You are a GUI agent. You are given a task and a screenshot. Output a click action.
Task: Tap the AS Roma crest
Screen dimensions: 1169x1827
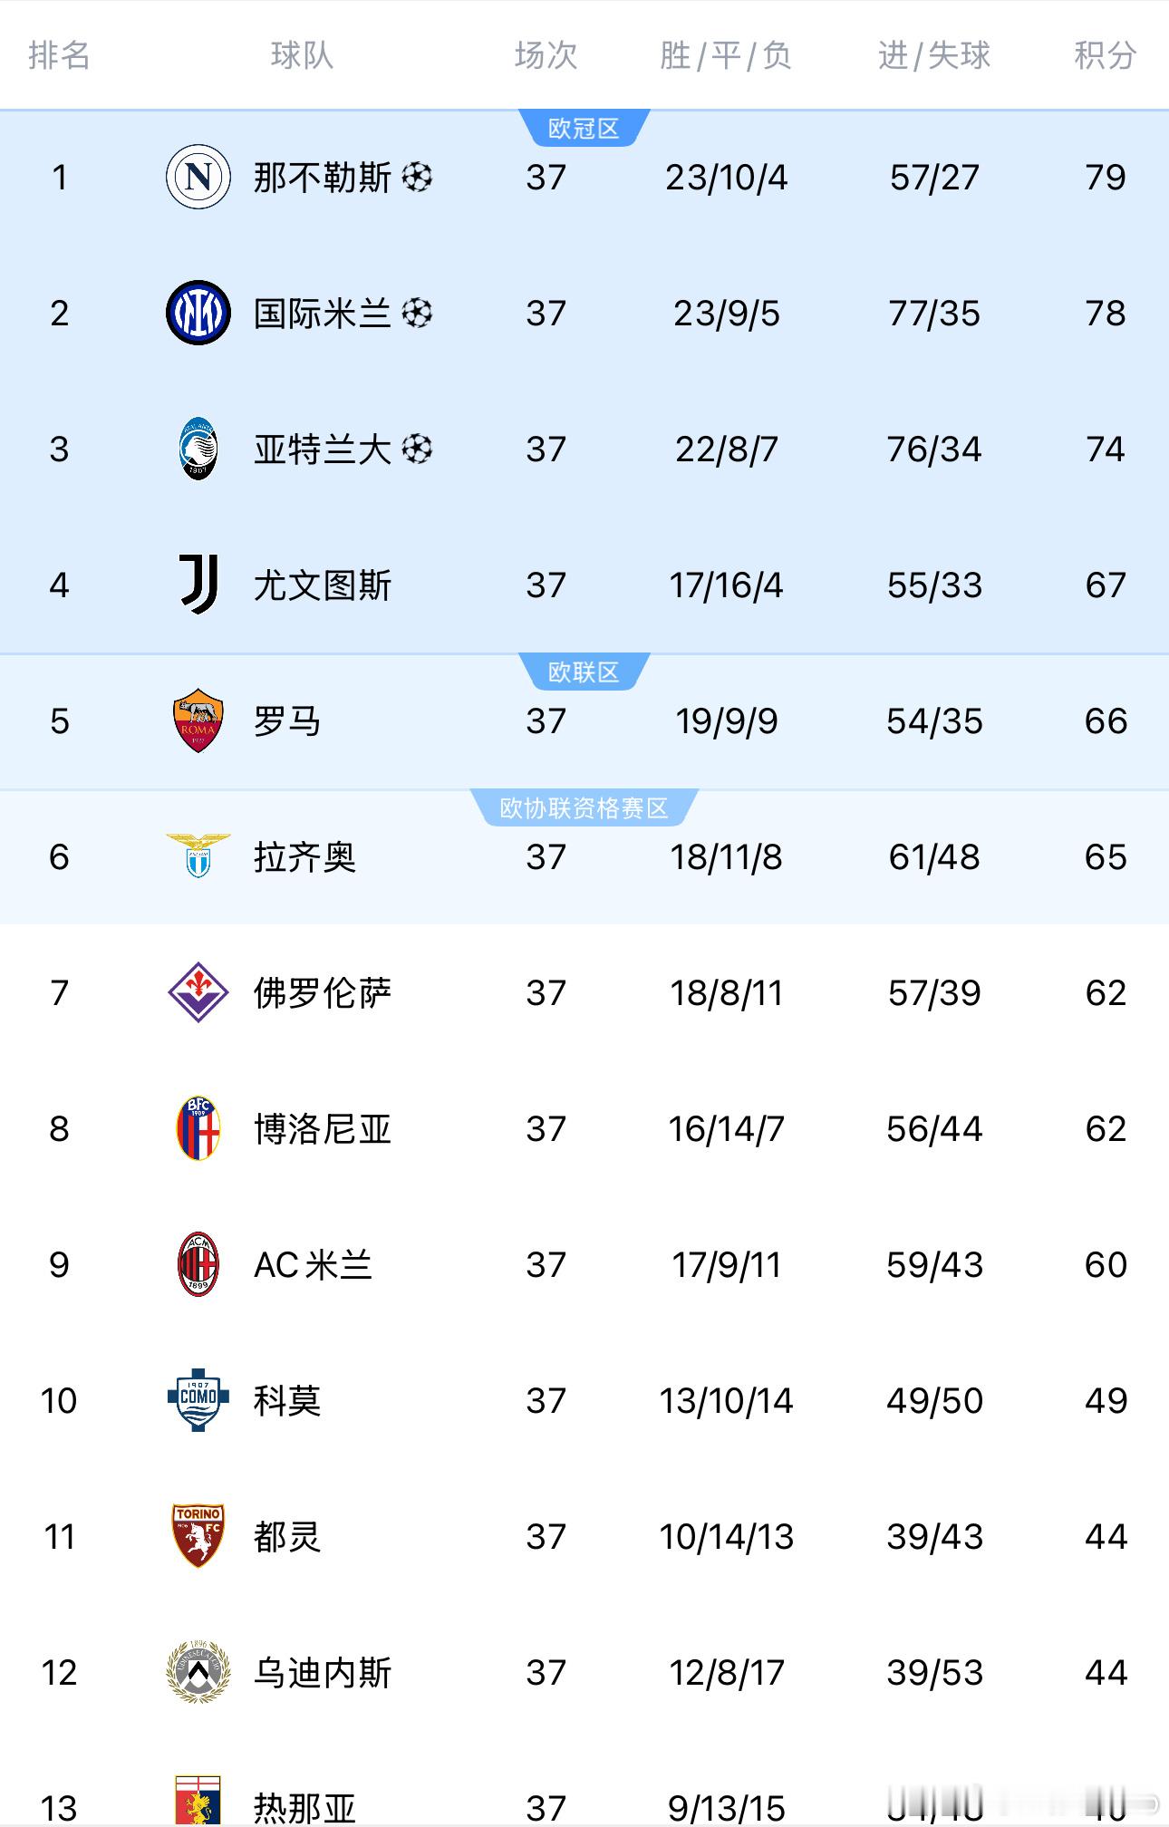(198, 720)
